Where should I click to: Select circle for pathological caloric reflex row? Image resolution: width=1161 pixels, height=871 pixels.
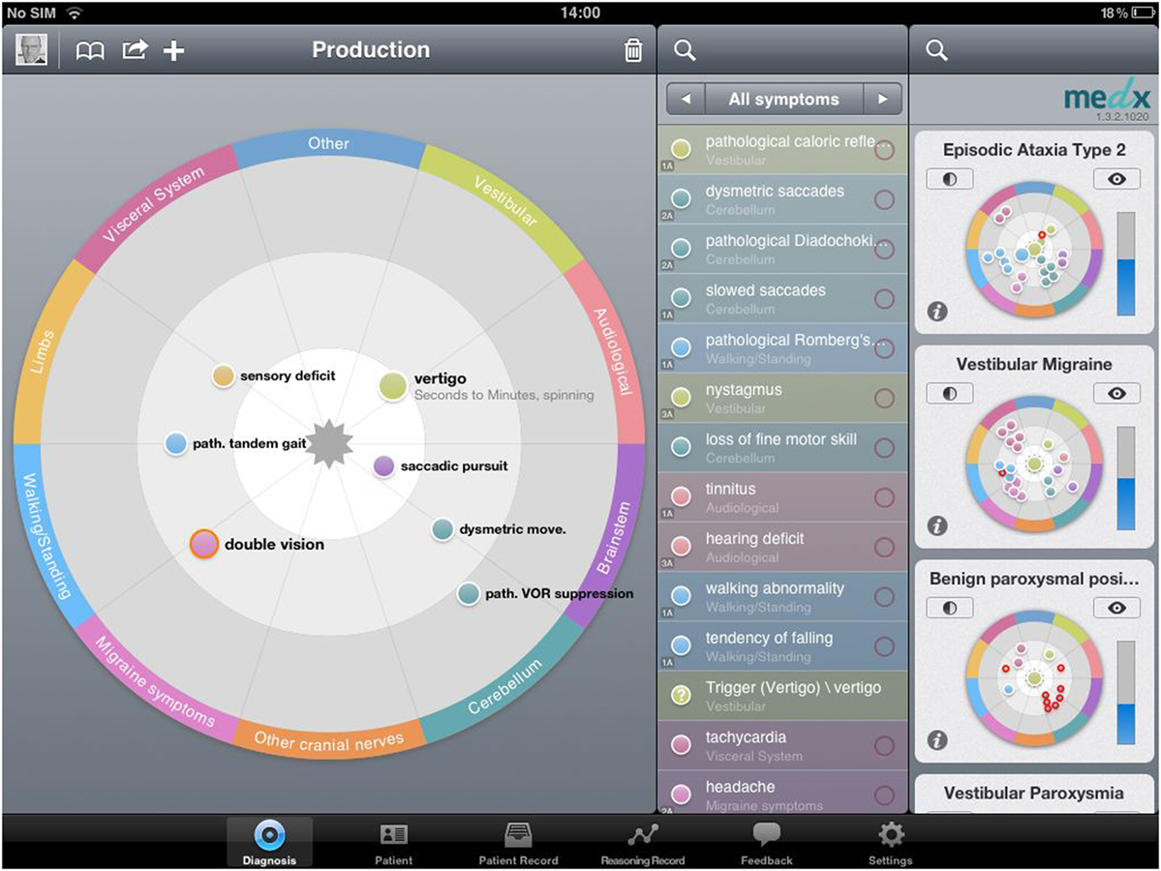[884, 150]
